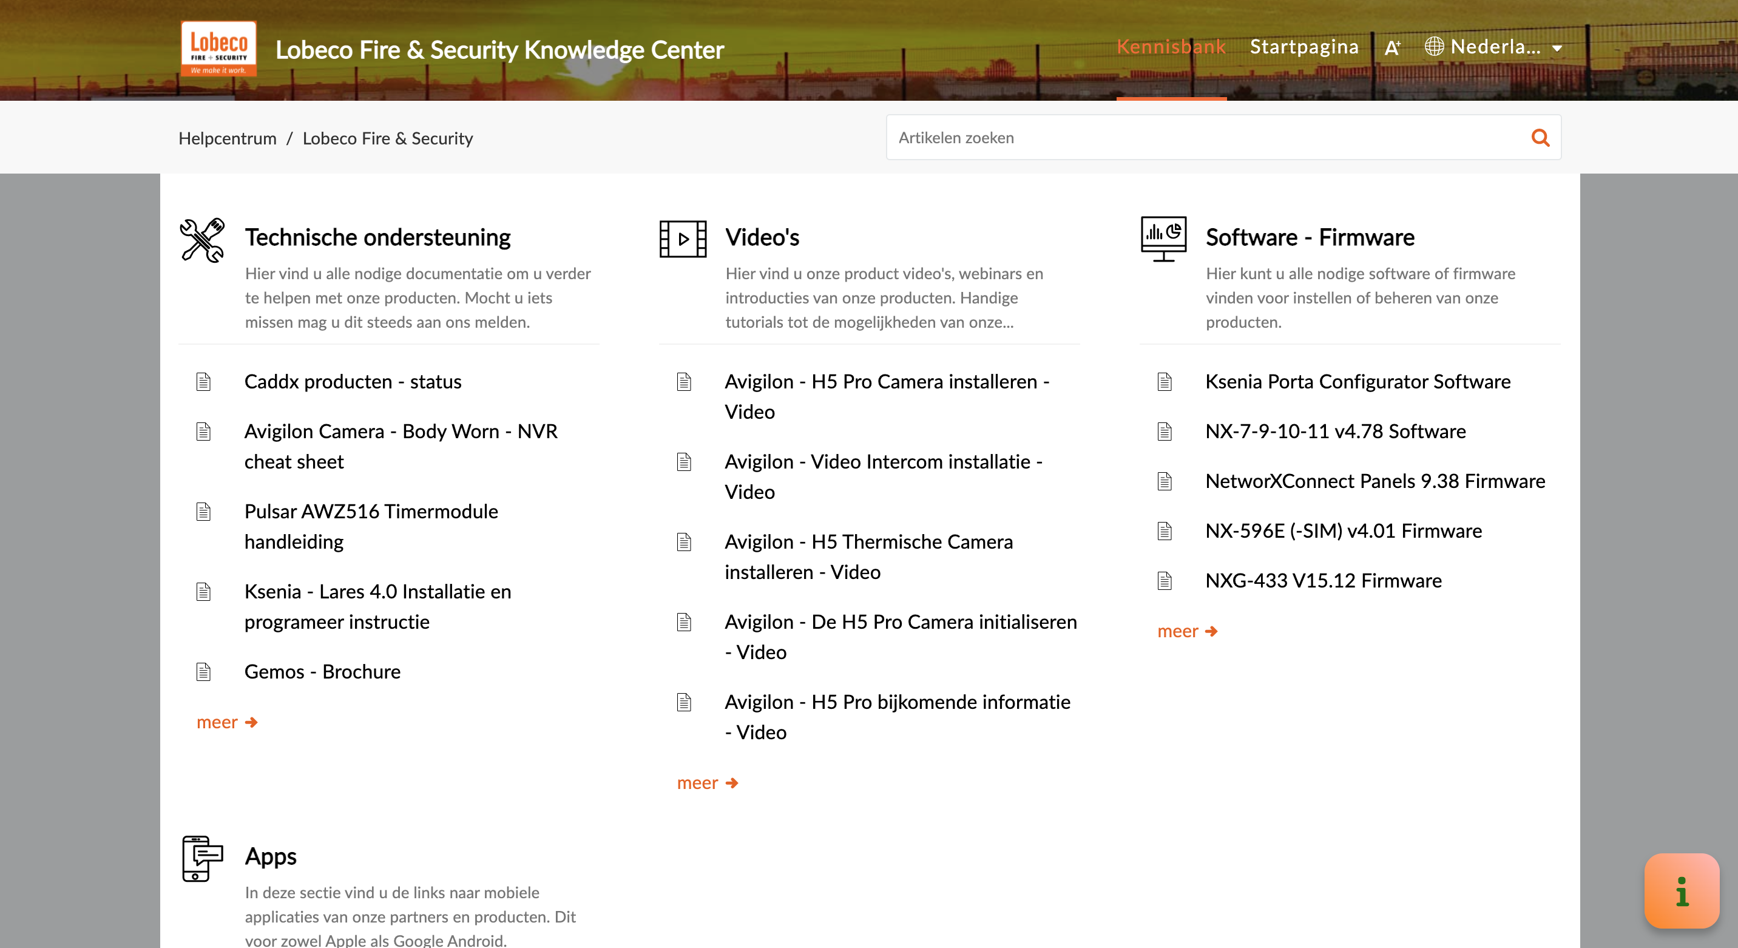The image size is (1738, 948).
Task: Open the Technische ondersteuning category heading
Action: [x=378, y=237]
